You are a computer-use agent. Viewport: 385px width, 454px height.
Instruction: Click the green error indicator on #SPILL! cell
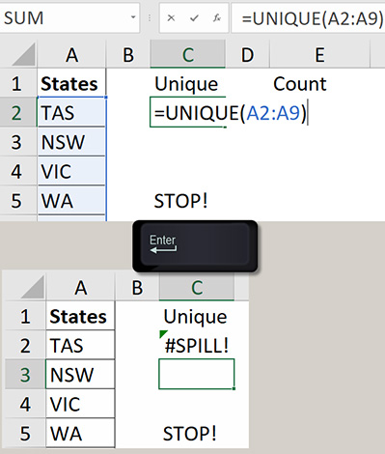click(163, 334)
